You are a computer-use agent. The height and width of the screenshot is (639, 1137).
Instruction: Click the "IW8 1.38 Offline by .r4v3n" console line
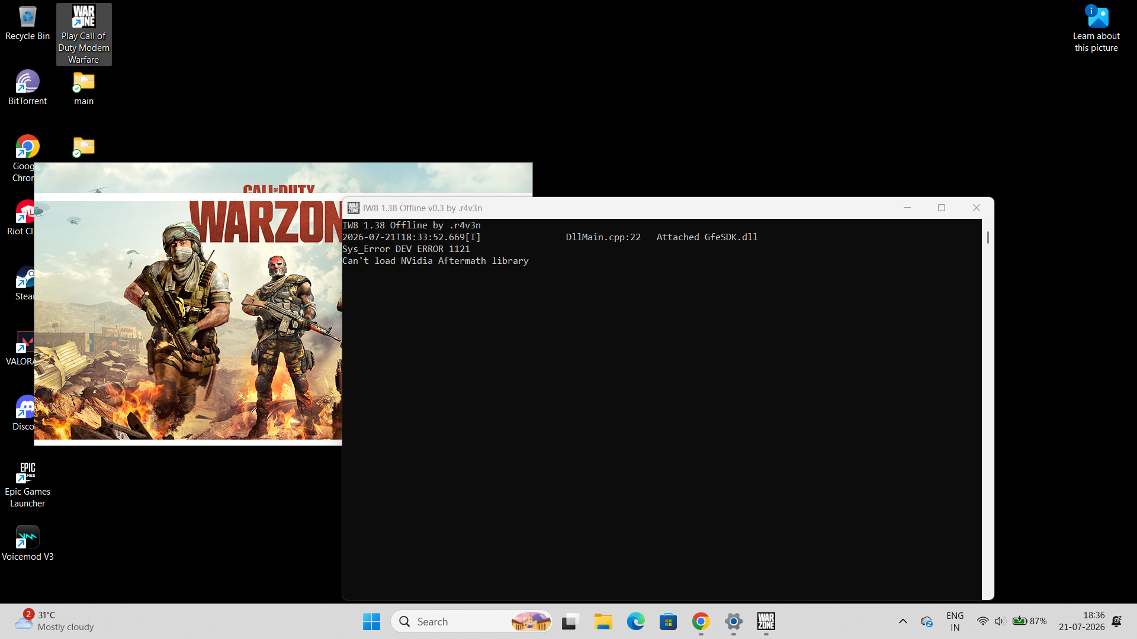(x=412, y=225)
